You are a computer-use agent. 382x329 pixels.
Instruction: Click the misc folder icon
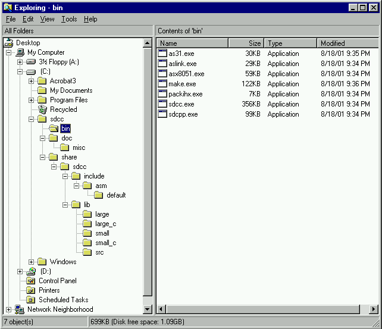click(65, 148)
